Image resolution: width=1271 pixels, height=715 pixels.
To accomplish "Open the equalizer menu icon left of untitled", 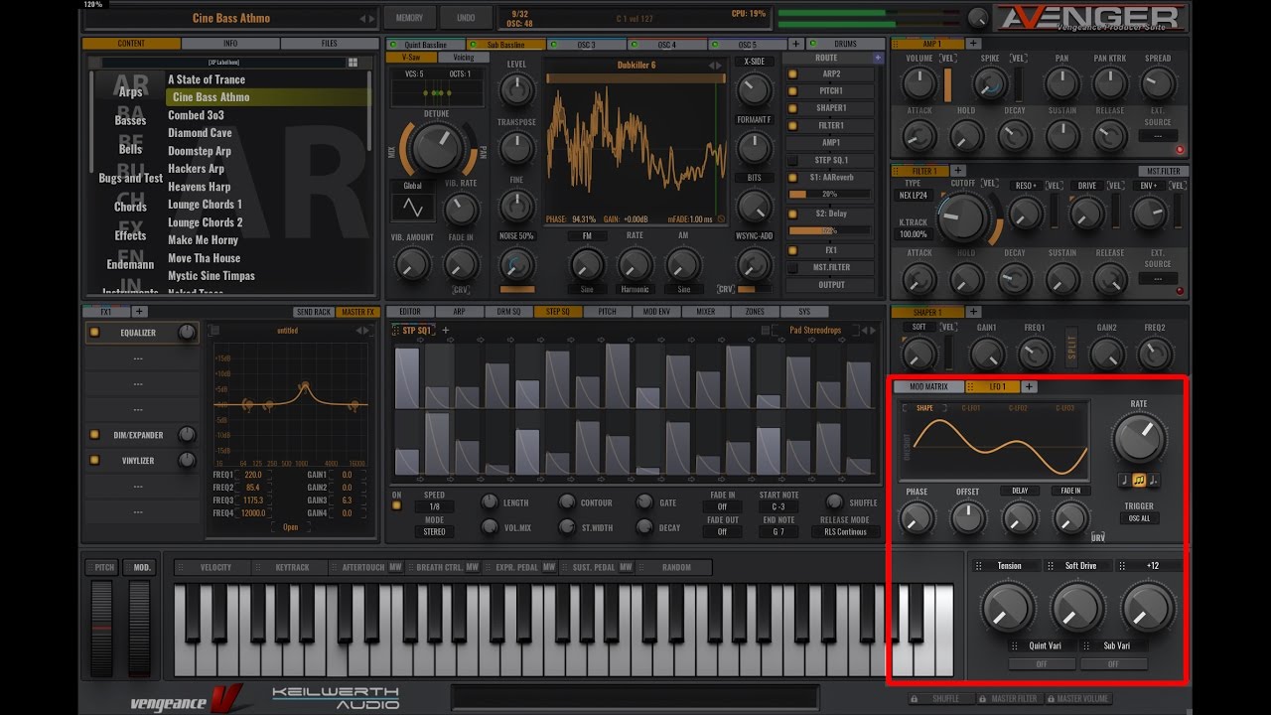I will point(215,331).
